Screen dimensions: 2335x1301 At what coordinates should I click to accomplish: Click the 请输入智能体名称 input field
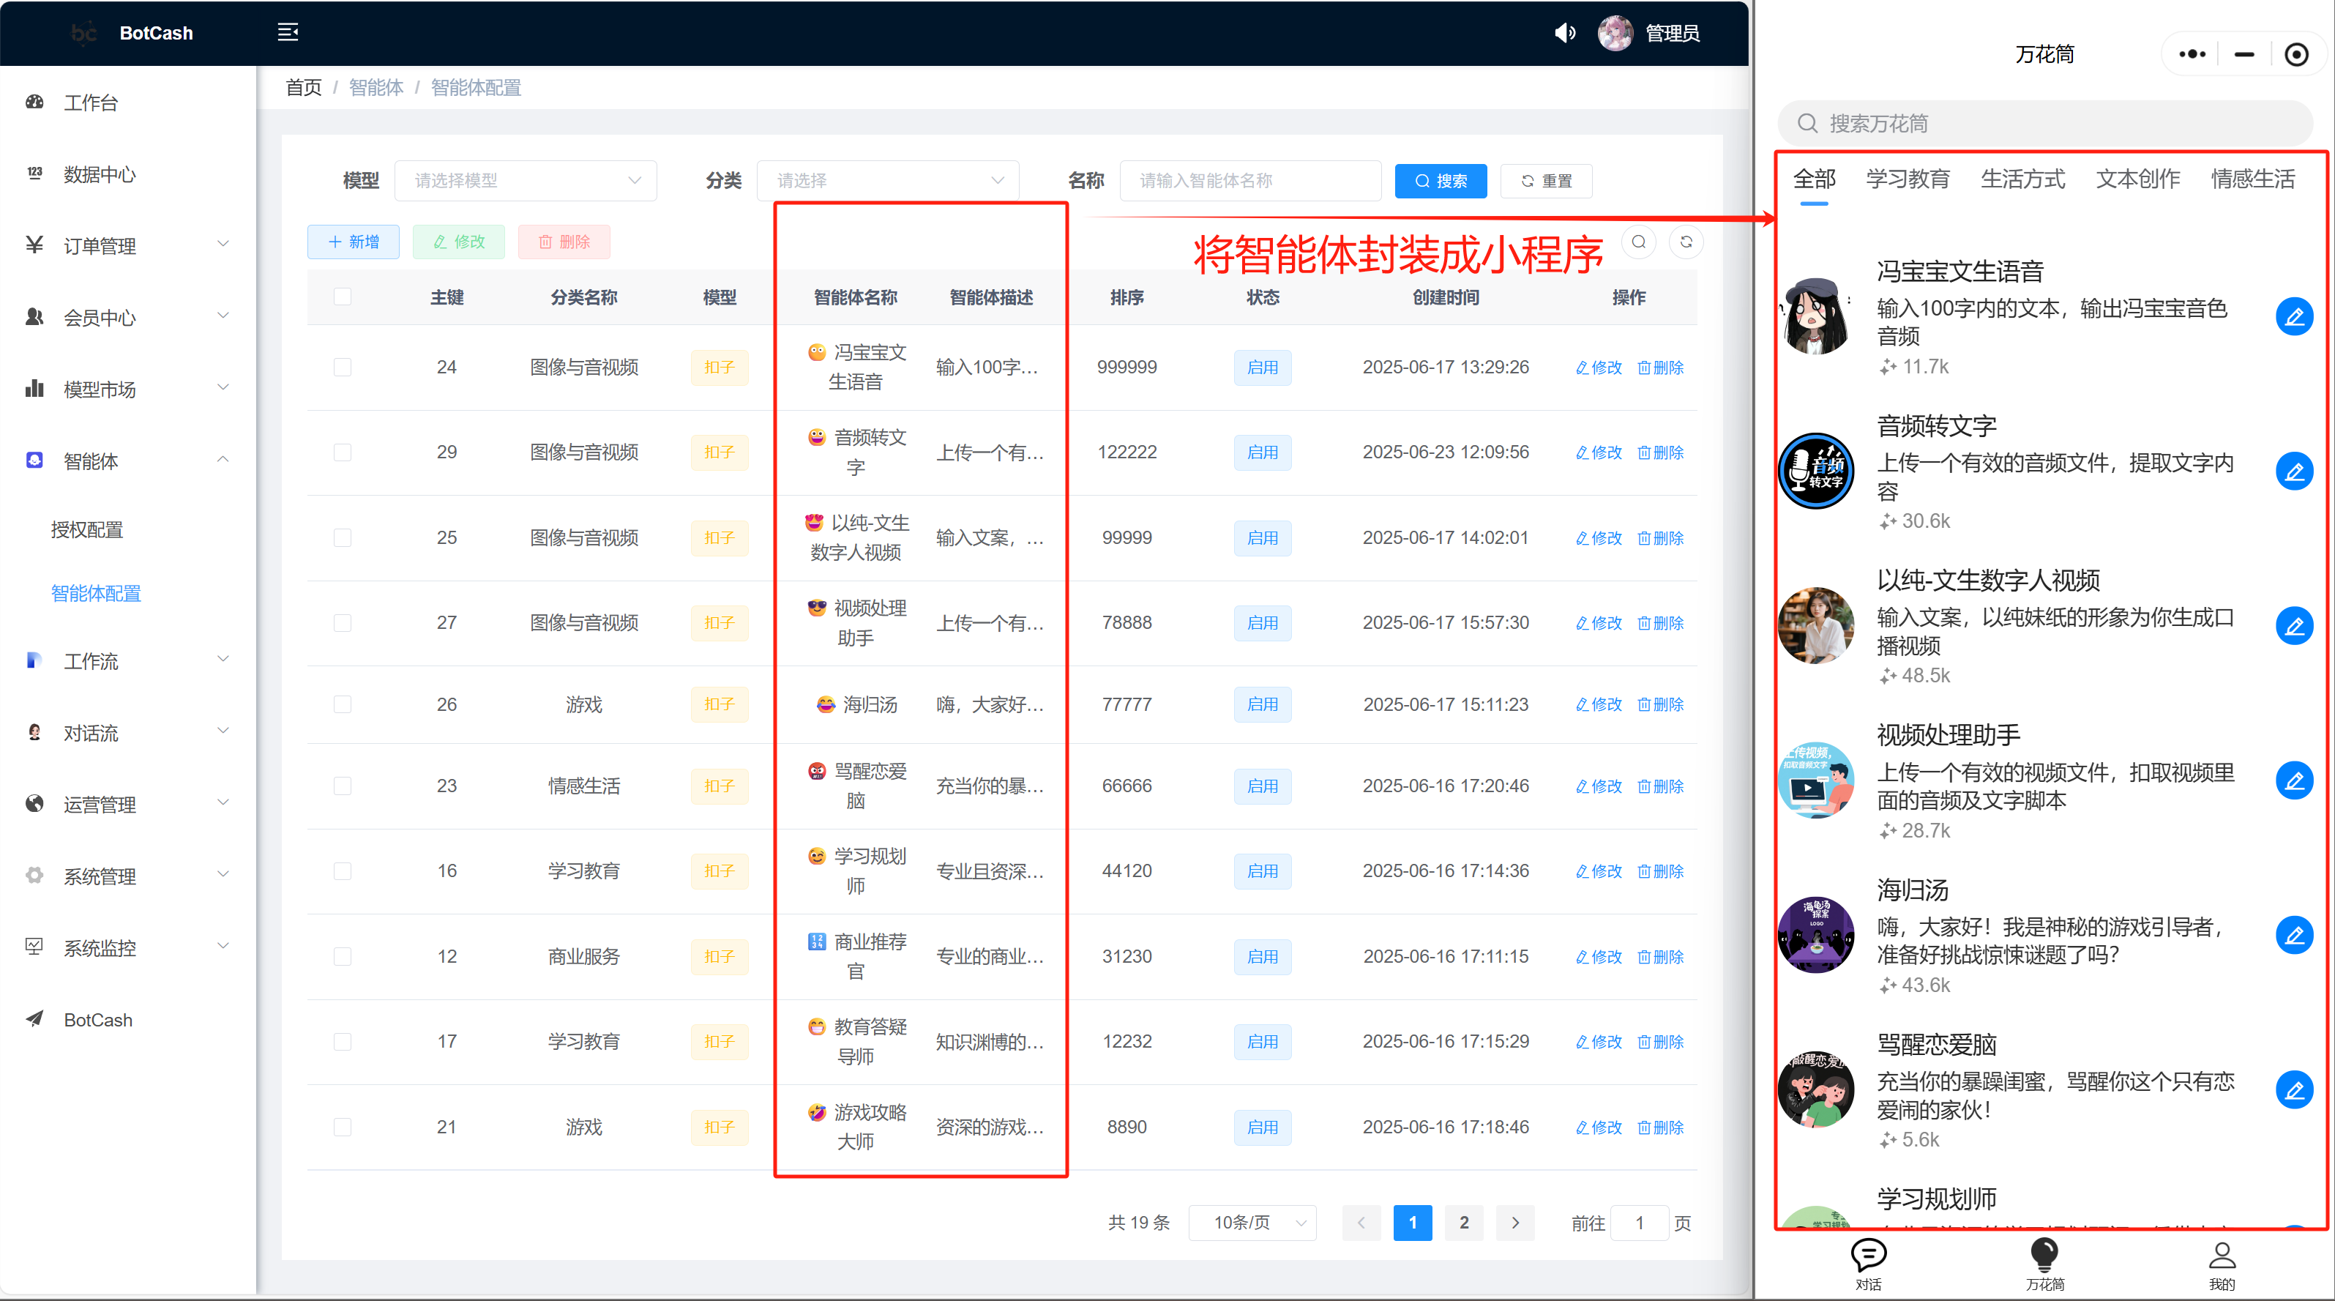tap(1250, 180)
